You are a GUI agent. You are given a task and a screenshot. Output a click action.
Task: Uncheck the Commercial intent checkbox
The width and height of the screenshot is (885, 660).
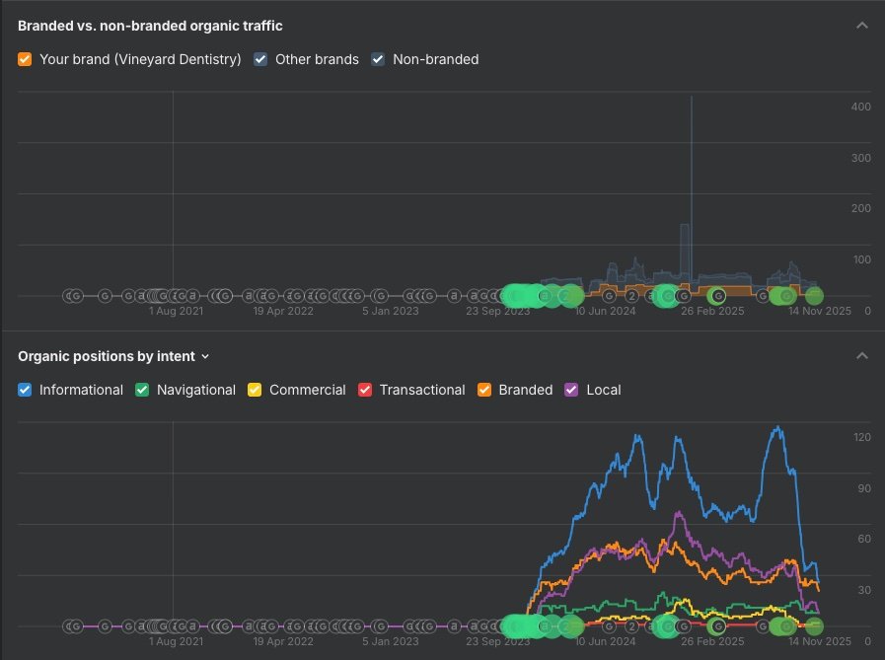(x=255, y=390)
